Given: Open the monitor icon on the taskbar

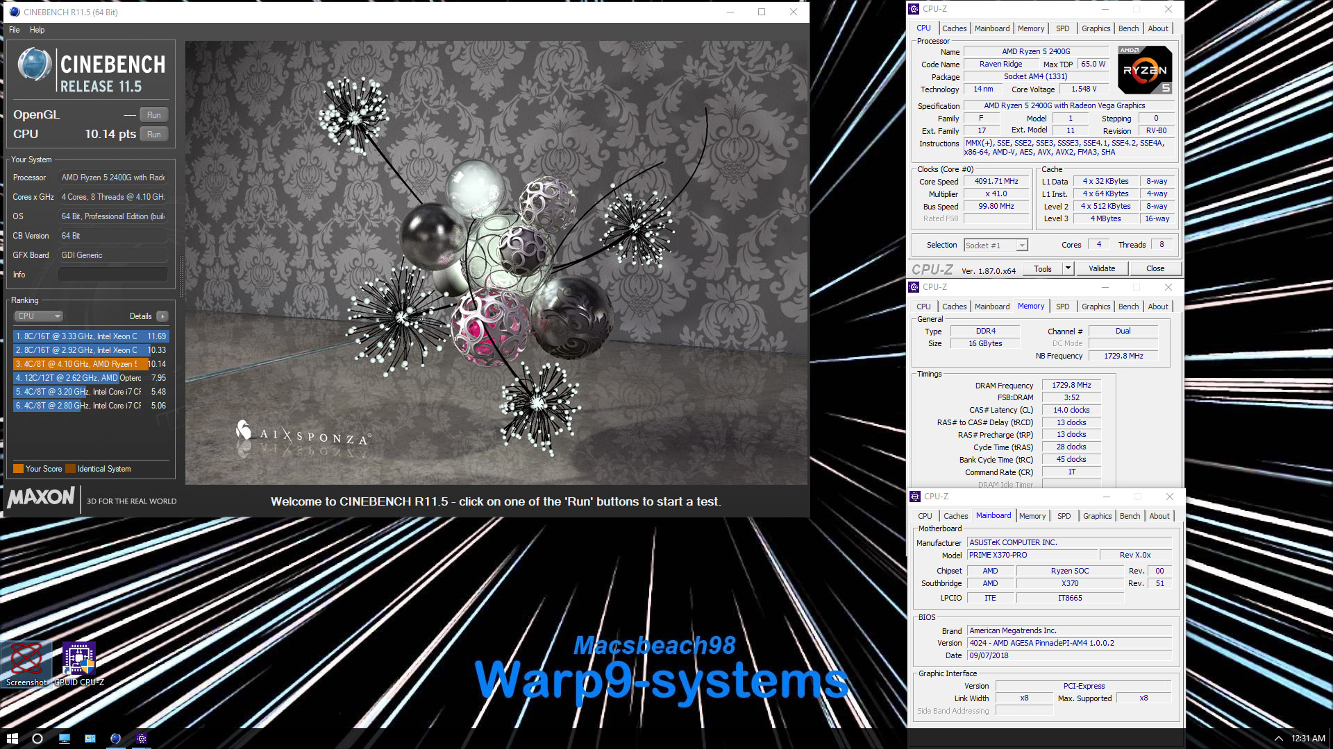Looking at the screenshot, I should coord(64,739).
